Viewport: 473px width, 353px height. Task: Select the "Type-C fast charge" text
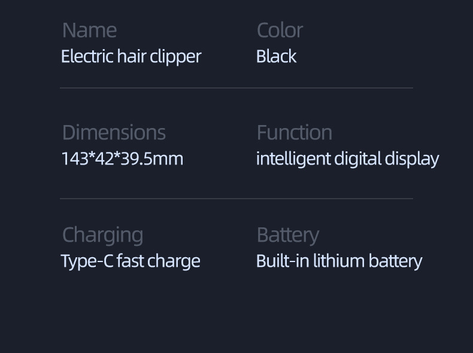click(131, 261)
